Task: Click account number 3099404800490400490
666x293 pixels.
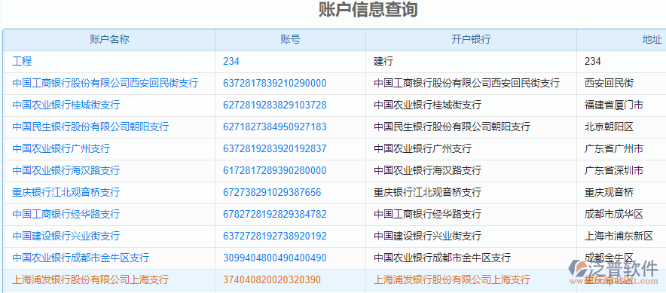Action: [x=275, y=258]
